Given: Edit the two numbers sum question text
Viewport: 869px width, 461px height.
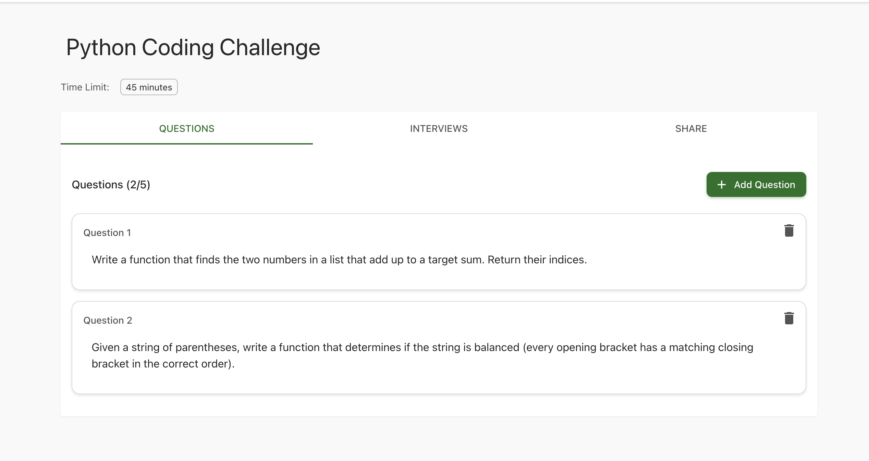Looking at the screenshot, I should coord(339,260).
